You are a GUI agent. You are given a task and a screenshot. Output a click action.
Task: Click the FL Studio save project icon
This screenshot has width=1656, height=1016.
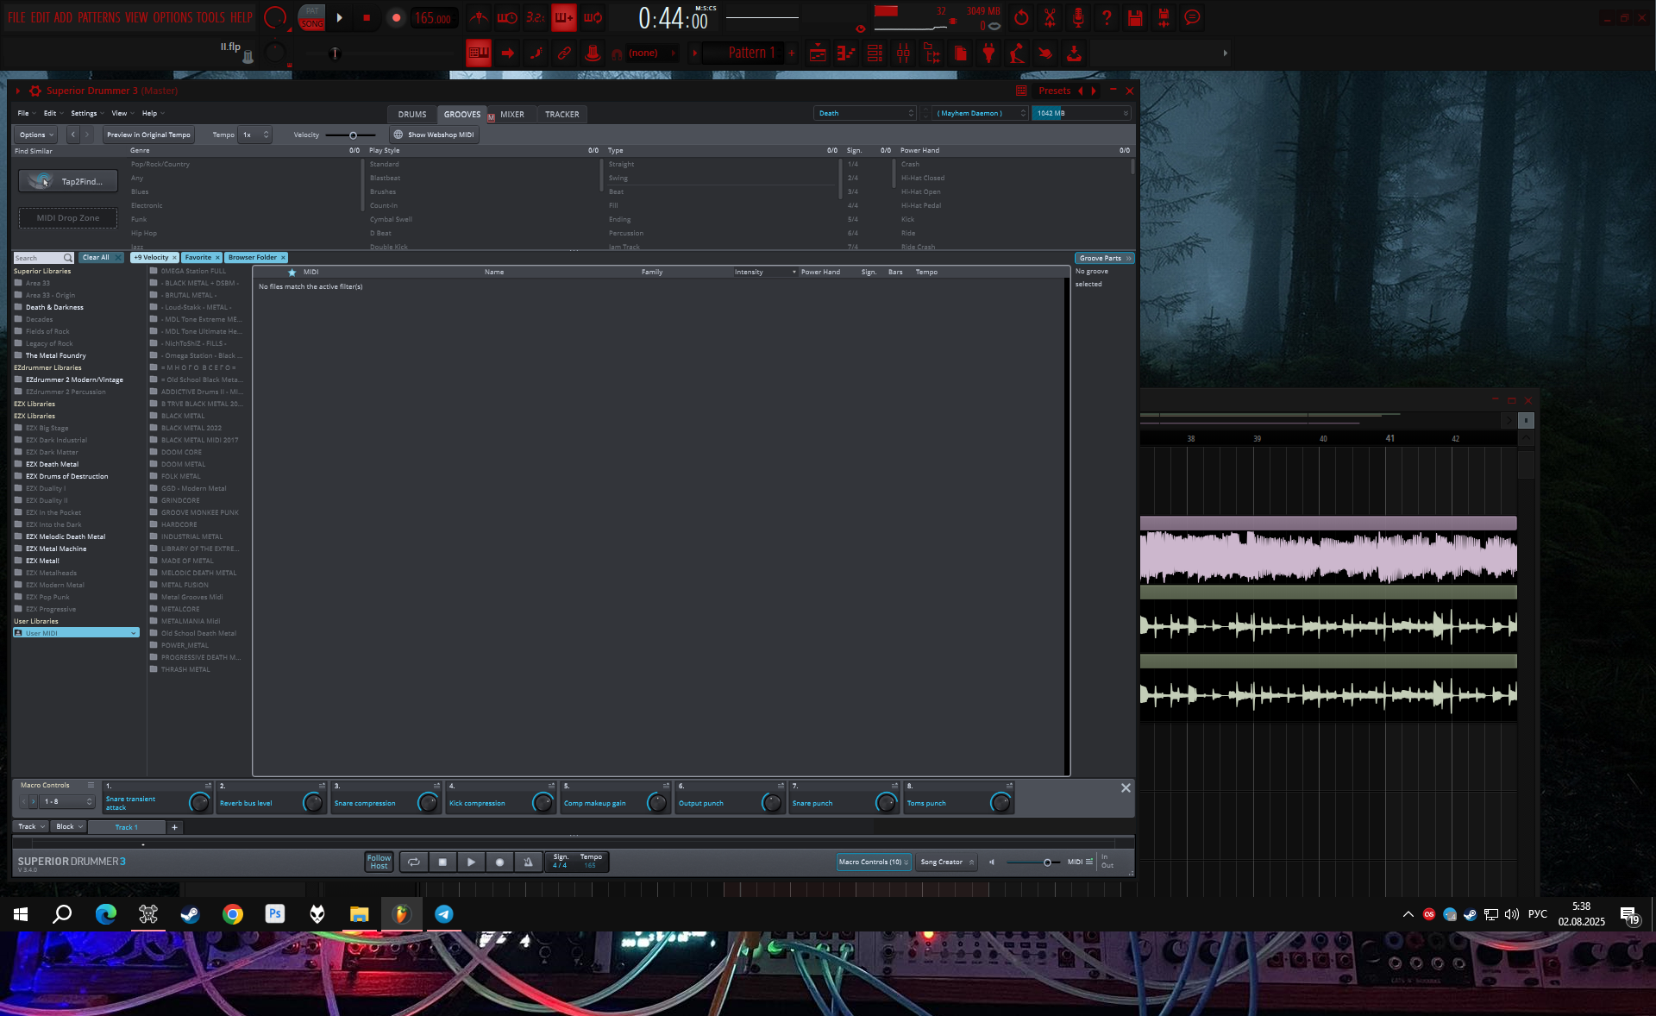pyautogui.click(x=1135, y=17)
